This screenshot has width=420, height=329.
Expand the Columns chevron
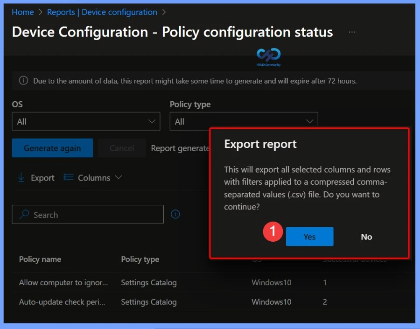tap(118, 177)
